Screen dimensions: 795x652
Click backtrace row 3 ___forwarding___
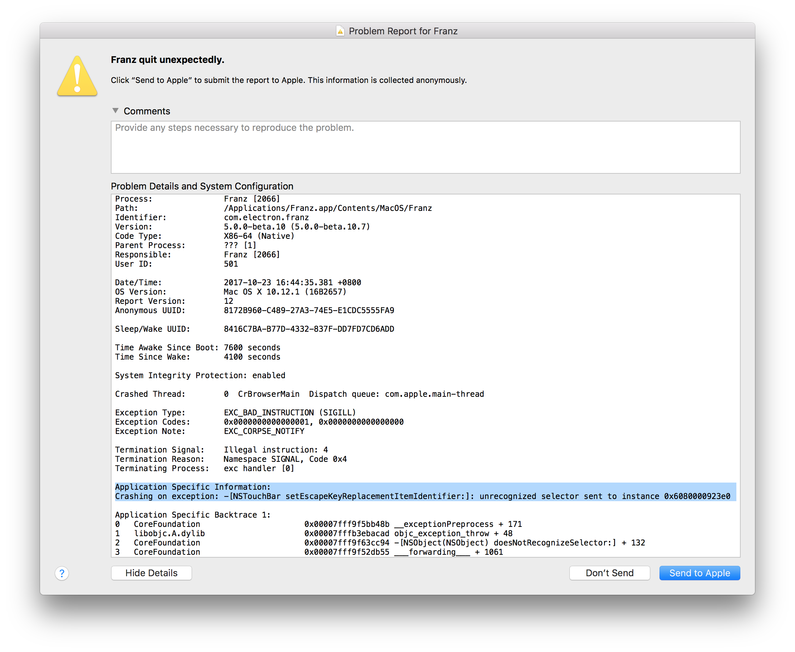coord(309,552)
